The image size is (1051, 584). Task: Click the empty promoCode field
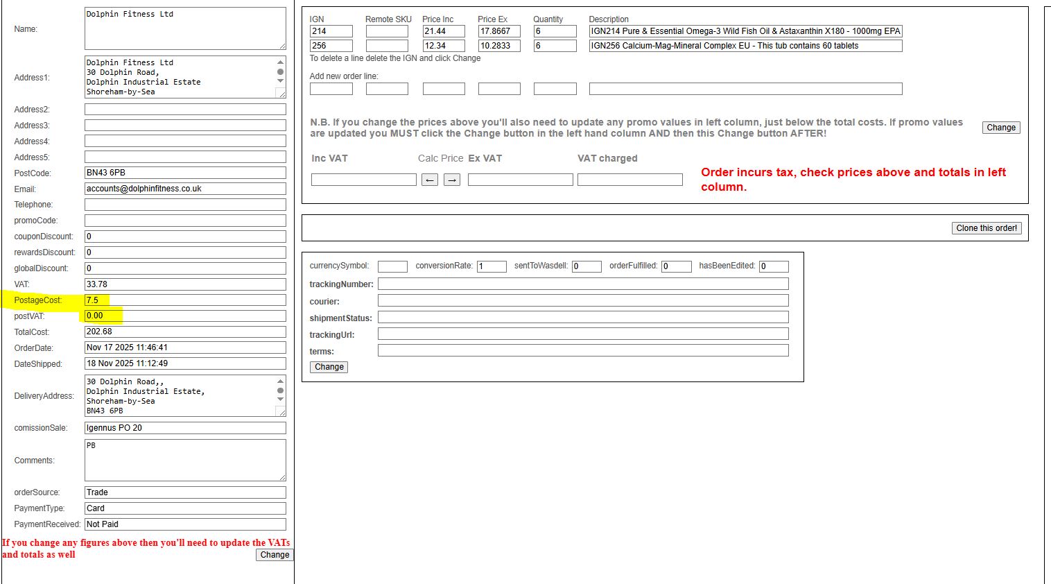tap(185, 221)
